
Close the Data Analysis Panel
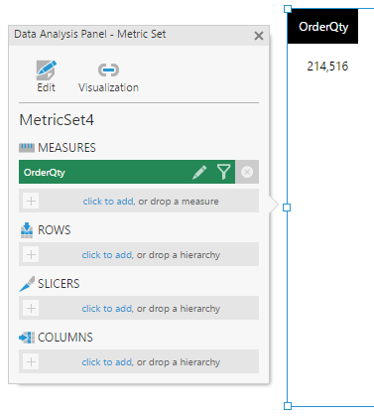[259, 36]
